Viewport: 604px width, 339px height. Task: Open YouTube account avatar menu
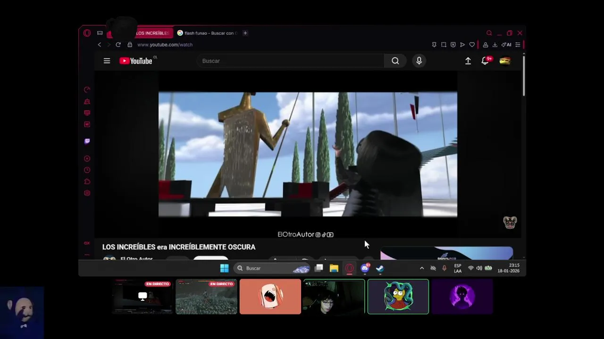[505, 61]
